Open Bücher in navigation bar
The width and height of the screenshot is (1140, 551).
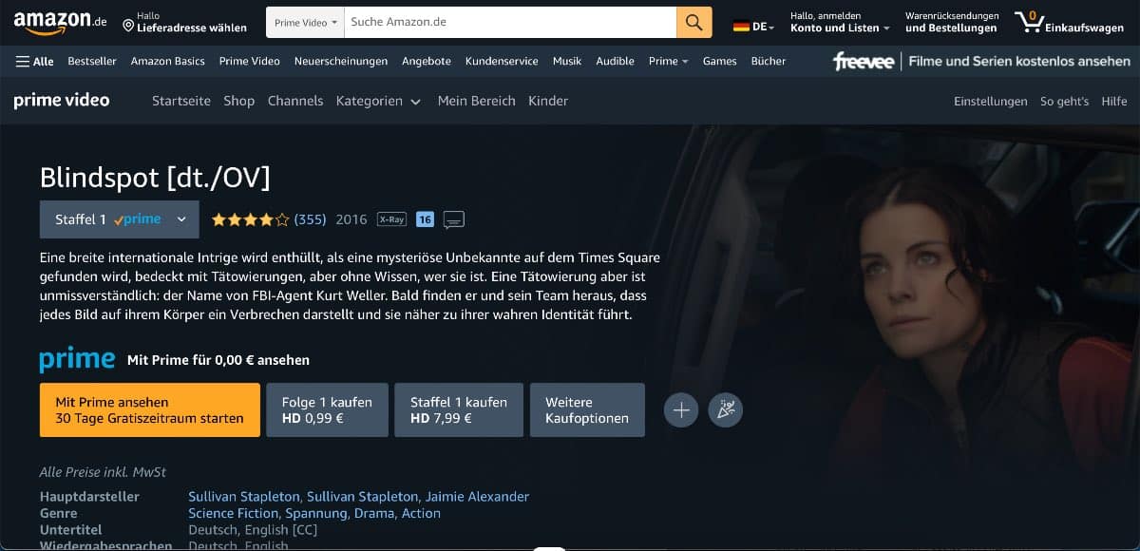pyautogui.click(x=769, y=61)
